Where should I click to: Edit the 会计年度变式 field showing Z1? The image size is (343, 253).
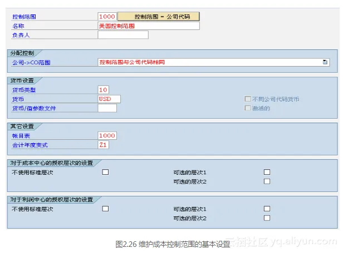[103, 145]
